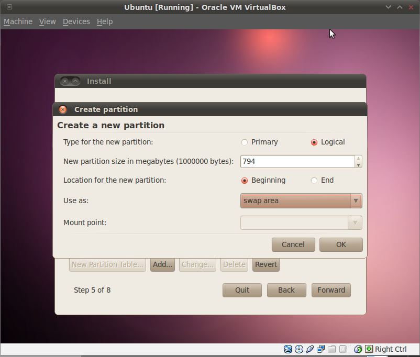Click the 'Step 5 of 8' text
Screen dimensions: 420x357
(92, 290)
